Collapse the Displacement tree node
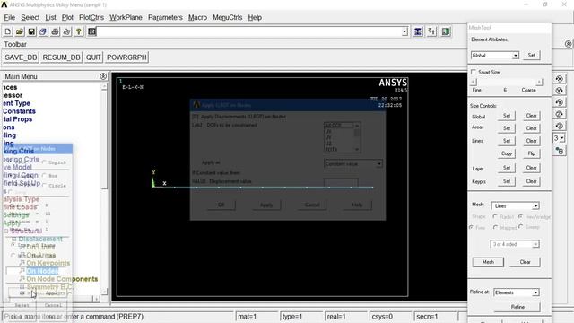This screenshot has width=574, height=323. point(13,240)
